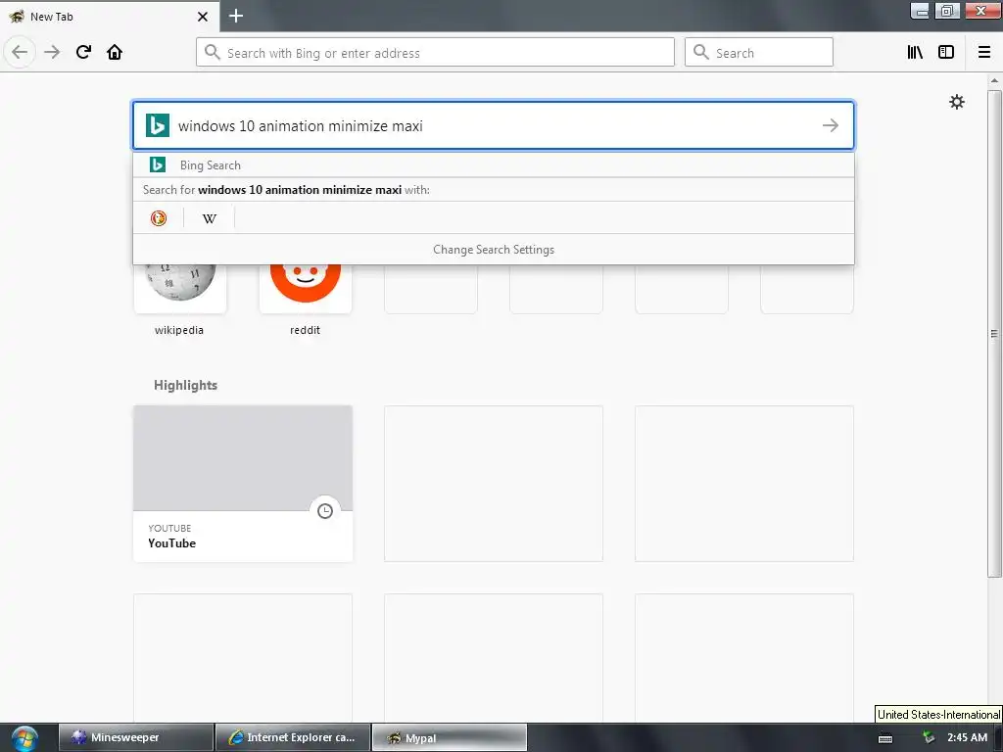Viewport: 1003px width, 752px height.
Task: Click the system tray clock 2:45 AM
Action: point(967,737)
